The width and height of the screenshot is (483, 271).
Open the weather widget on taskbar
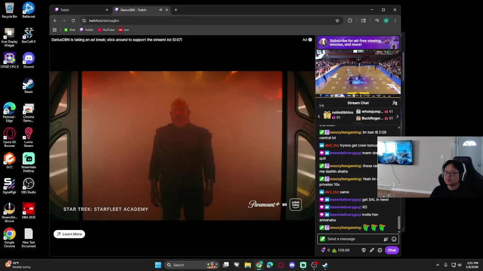tap(18, 265)
